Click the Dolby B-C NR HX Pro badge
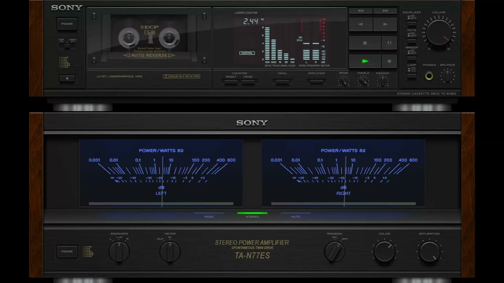The height and width of the screenshot is (283, 504). (x=182, y=76)
